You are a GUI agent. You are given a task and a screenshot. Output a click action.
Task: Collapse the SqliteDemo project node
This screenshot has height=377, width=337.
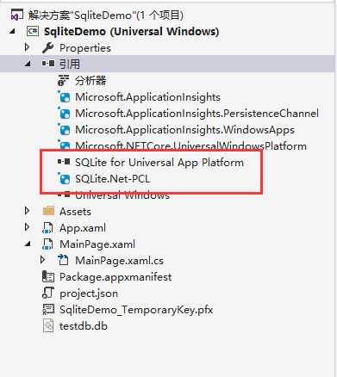[12, 31]
